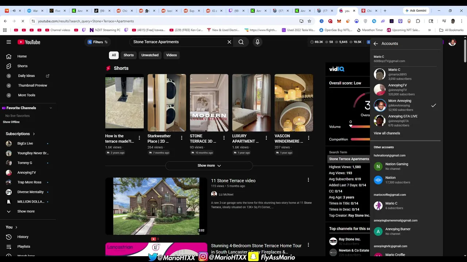The image size is (467, 262).
Task: Open History in sidebar
Action: [23, 237]
